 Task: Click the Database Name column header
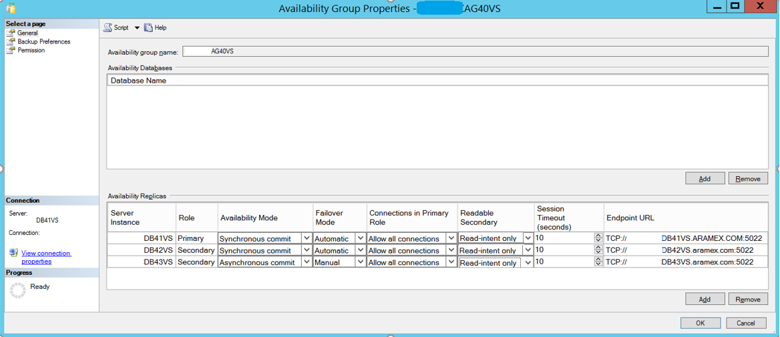(x=138, y=81)
